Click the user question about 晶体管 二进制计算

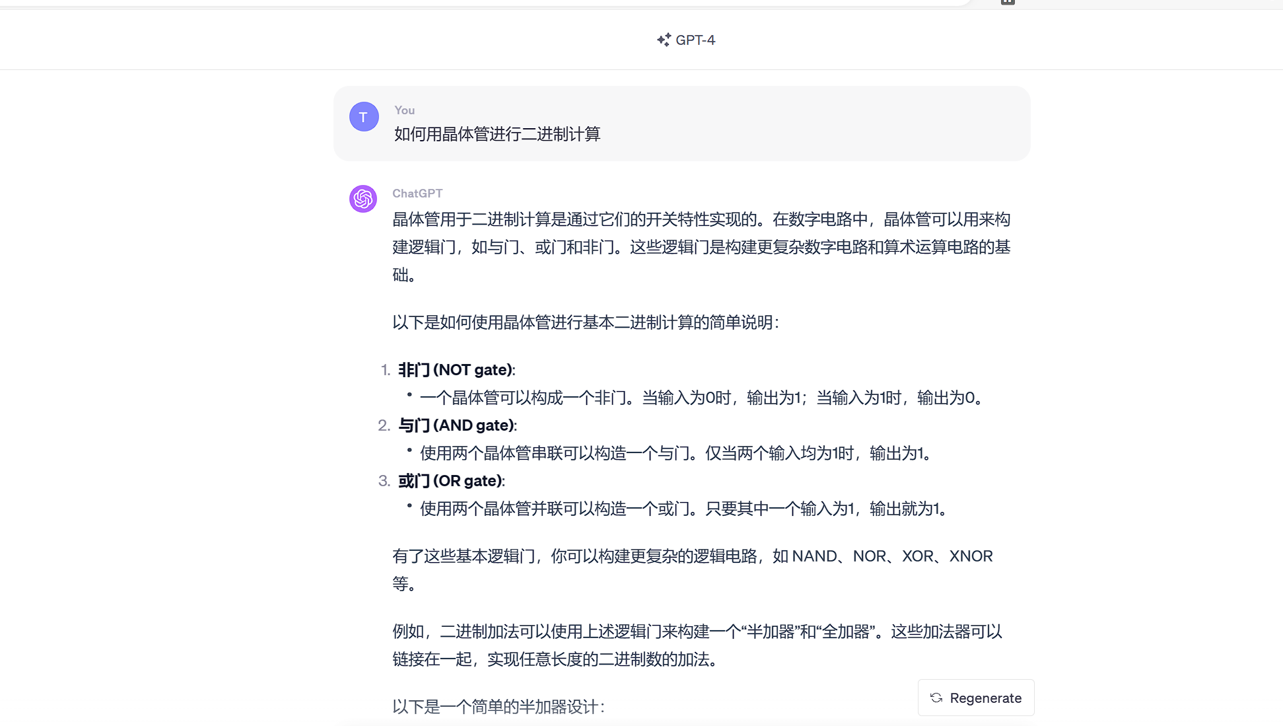pyautogui.click(x=497, y=134)
